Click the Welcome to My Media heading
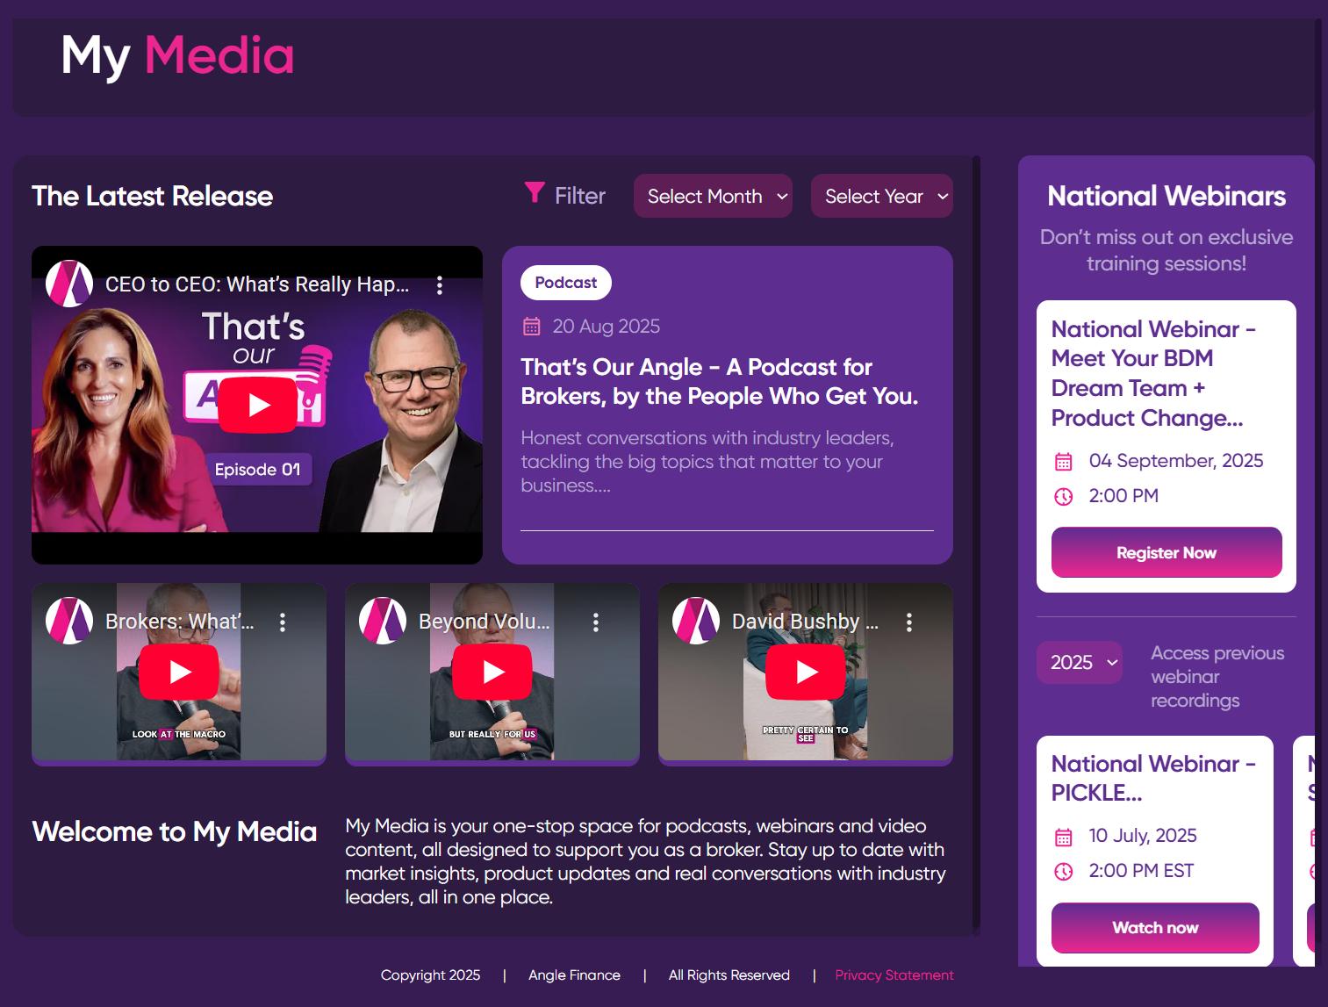The width and height of the screenshot is (1328, 1007). click(x=175, y=831)
